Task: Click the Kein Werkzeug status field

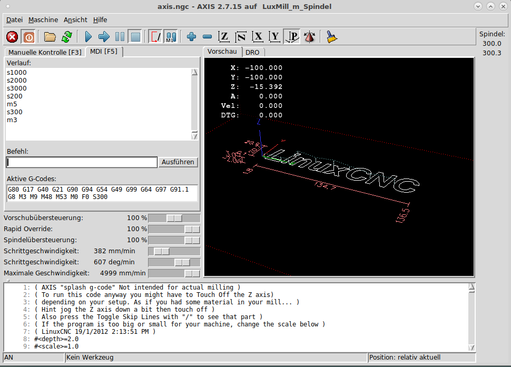Action: [217, 357]
